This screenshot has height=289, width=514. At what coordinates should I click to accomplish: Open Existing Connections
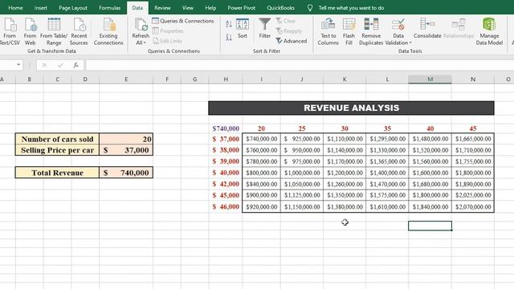[x=108, y=31]
